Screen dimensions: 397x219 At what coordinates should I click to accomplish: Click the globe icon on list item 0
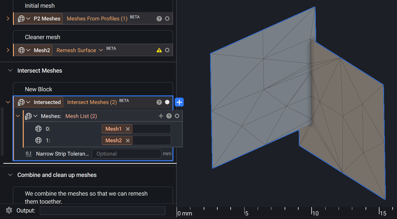(x=38, y=129)
